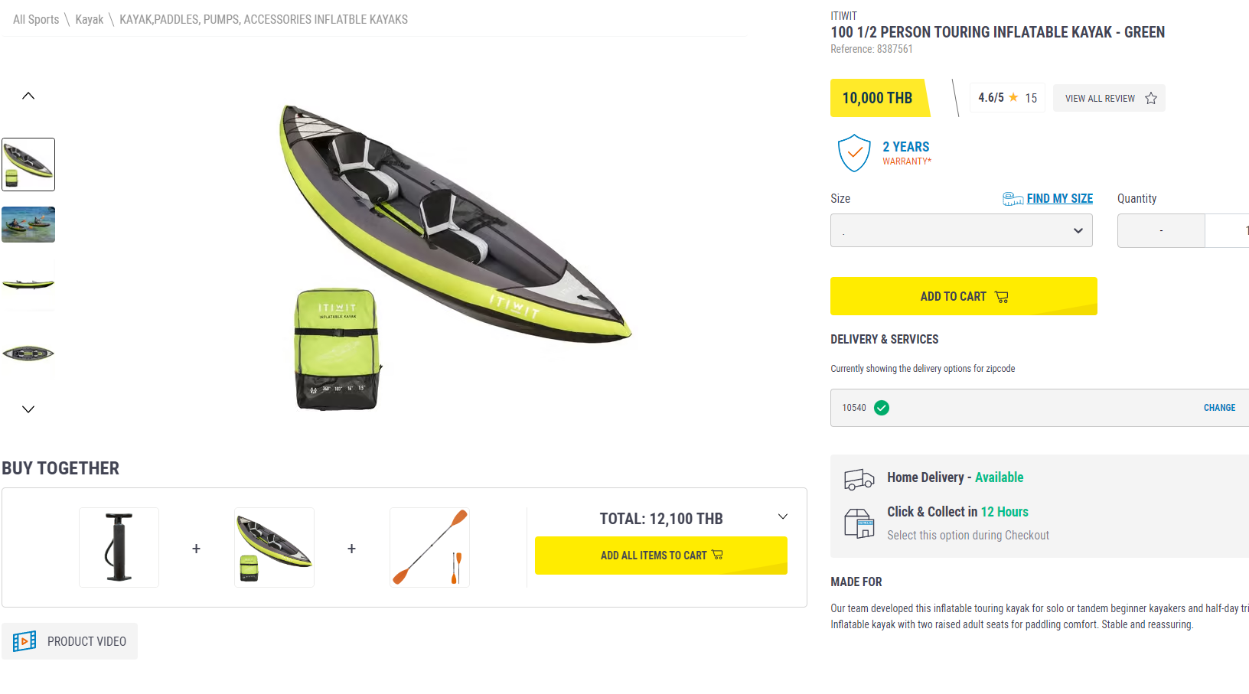Decrease quantity with the minus button

(1161, 230)
